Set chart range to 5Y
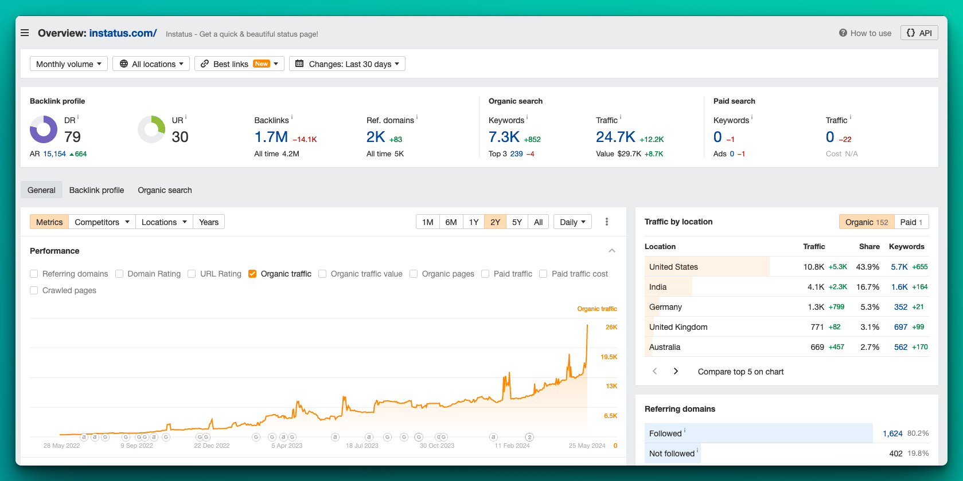963x481 pixels. 517,222
